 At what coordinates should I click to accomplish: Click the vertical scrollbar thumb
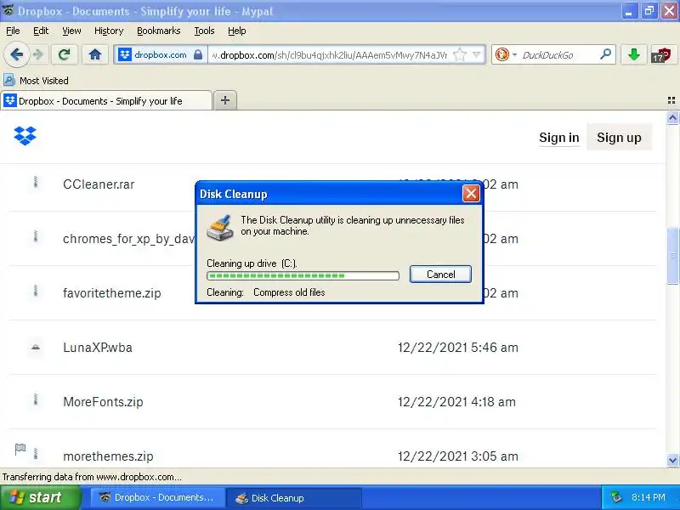pyautogui.click(x=672, y=256)
